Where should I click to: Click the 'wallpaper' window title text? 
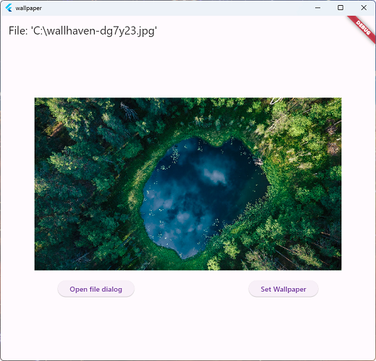[x=28, y=8]
